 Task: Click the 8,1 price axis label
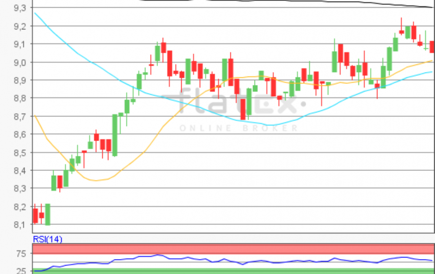click(19, 225)
